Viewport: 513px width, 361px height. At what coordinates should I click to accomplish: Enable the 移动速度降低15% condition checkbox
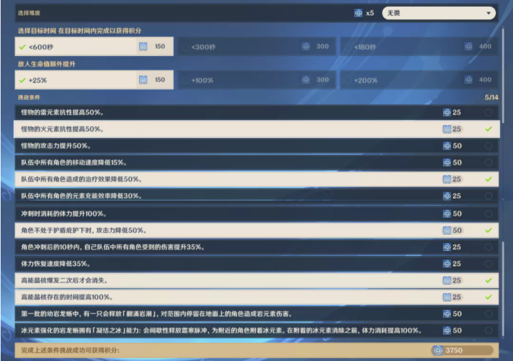[488, 162]
